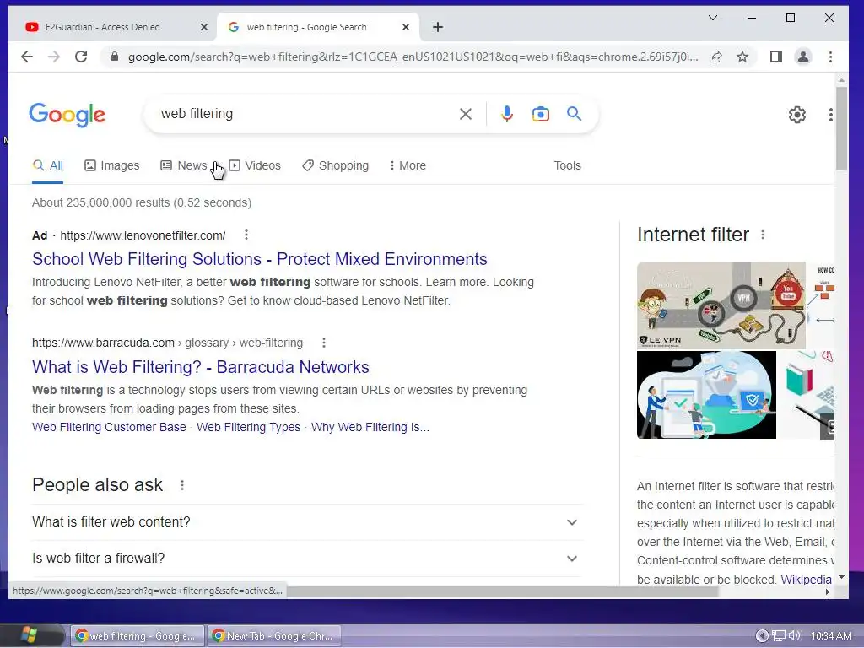Viewport: 864px width, 648px height.
Task: Bookmark this page with the star icon
Action: pos(742,57)
